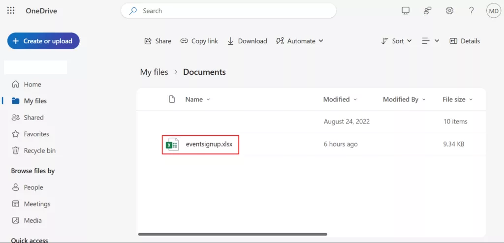Click Copy link in the toolbar
This screenshot has width=504, height=243.
coord(199,41)
